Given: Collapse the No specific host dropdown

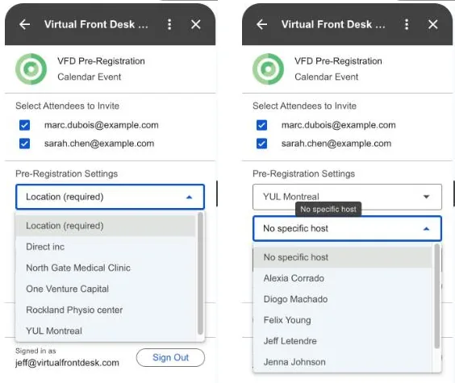Looking at the screenshot, I should [x=347, y=228].
